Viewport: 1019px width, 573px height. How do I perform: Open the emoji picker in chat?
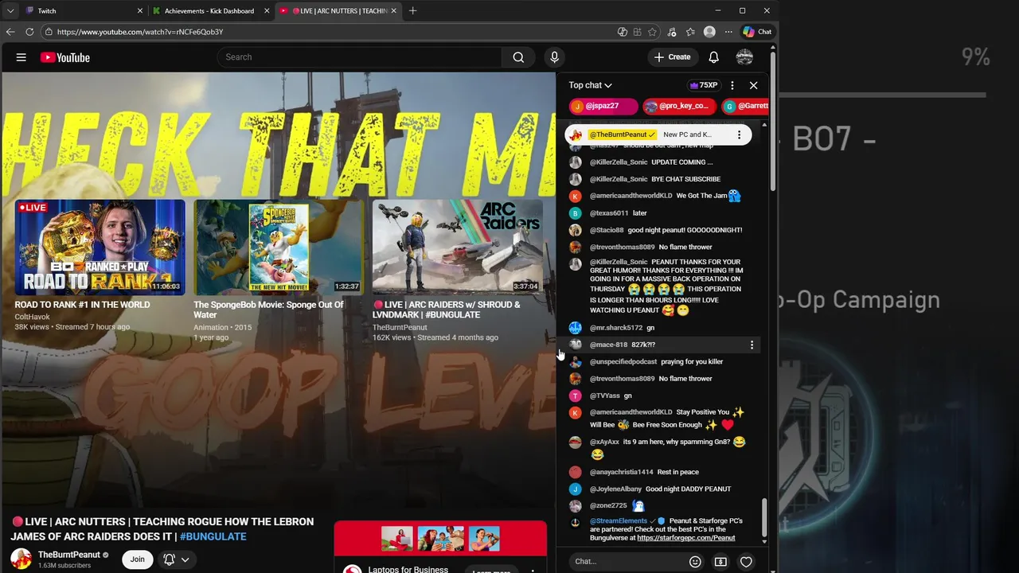695,562
